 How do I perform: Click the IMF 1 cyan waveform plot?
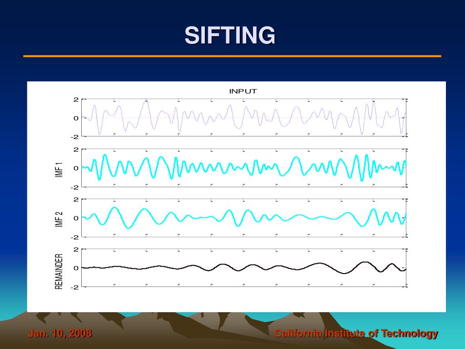(x=244, y=168)
